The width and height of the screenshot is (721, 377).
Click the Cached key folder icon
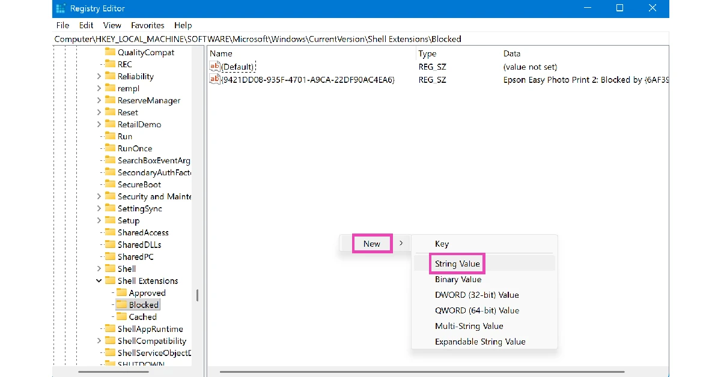(x=123, y=316)
